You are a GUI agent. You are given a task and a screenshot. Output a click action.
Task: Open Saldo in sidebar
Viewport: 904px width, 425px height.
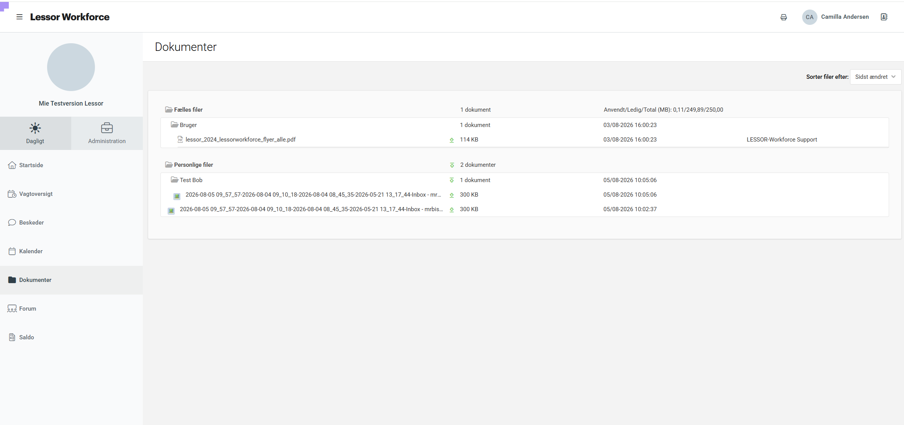(x=71, y=337)
